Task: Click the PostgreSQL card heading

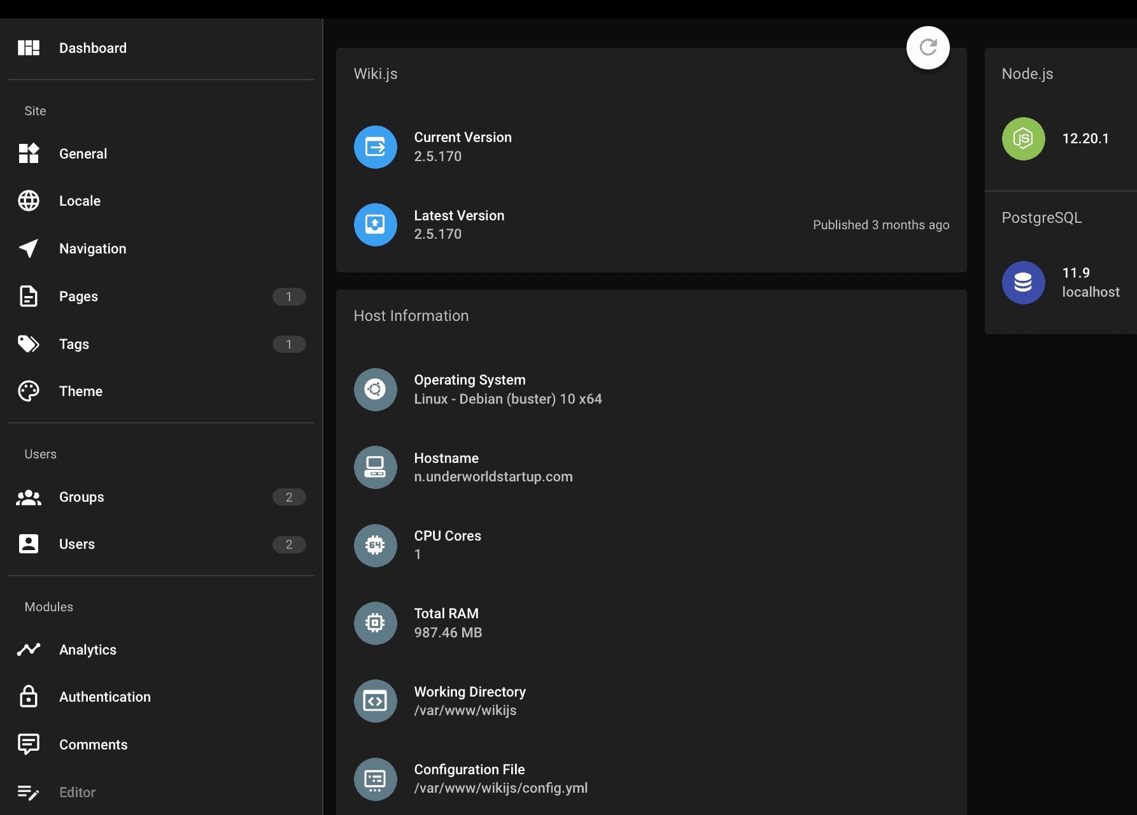Action: 1042,218
